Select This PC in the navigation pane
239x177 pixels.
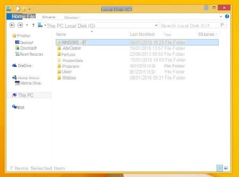pos(29,95)
